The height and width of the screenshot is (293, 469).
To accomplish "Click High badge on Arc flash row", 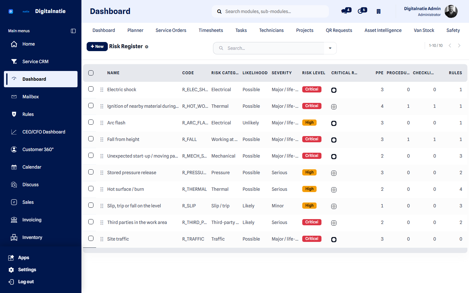I will (x=309, y=122).
